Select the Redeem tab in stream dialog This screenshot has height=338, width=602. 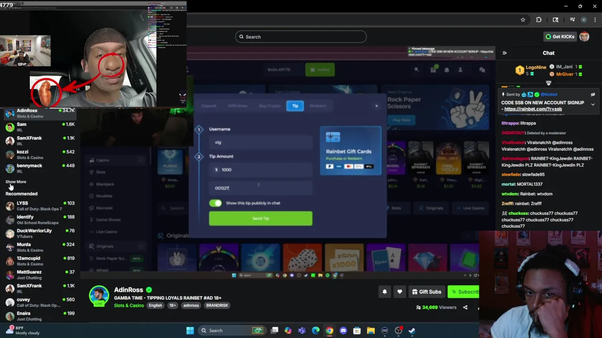point(318,106)
